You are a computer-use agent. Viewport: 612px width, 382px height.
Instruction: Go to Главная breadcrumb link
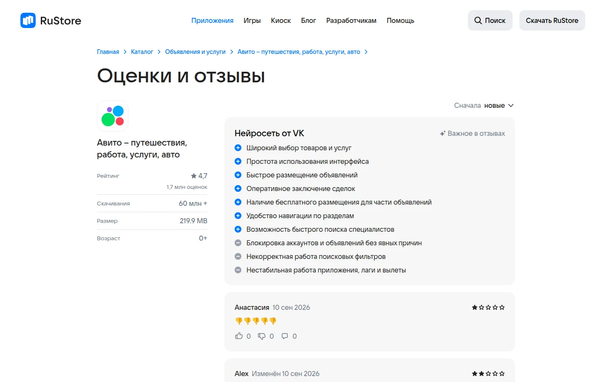tap(108, 52)
